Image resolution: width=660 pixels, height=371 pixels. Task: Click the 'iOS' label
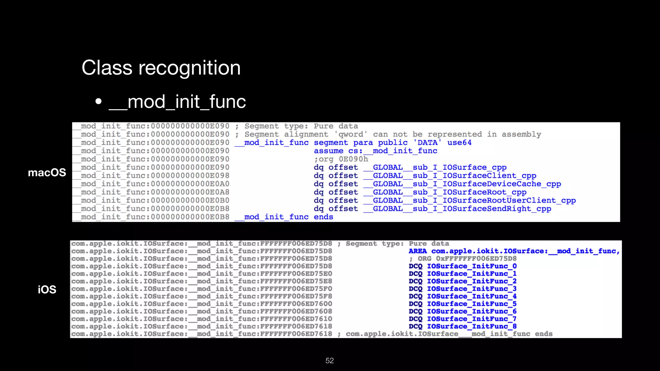47,290
